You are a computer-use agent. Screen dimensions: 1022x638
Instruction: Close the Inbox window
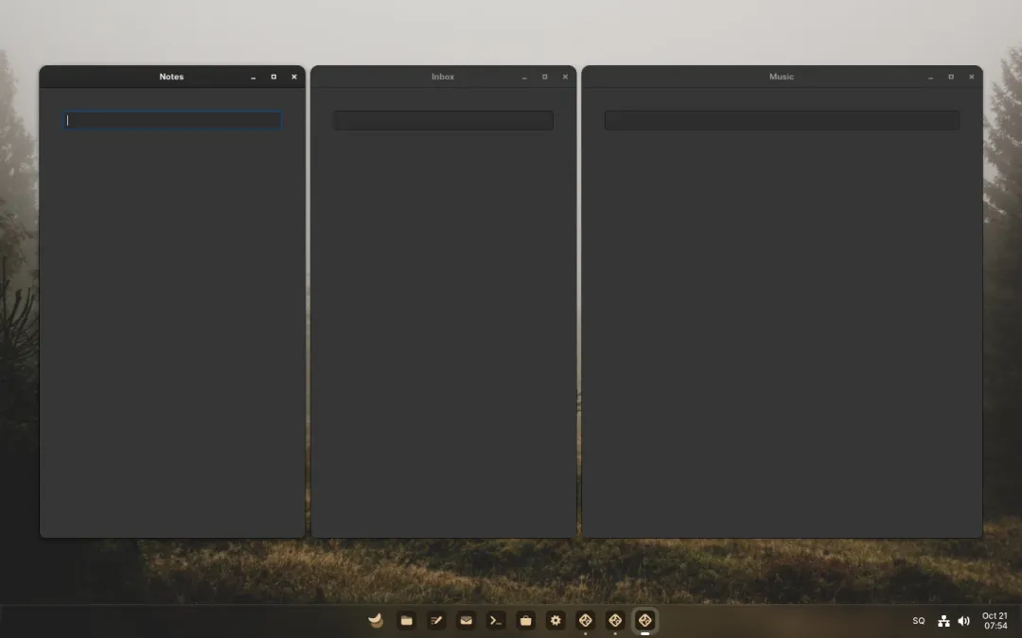[x=565, y=77]
